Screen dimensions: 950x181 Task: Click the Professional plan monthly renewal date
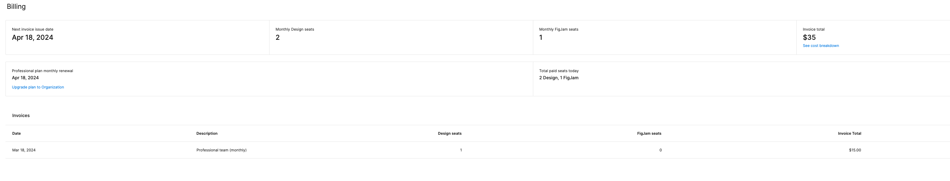coord(25,78)
